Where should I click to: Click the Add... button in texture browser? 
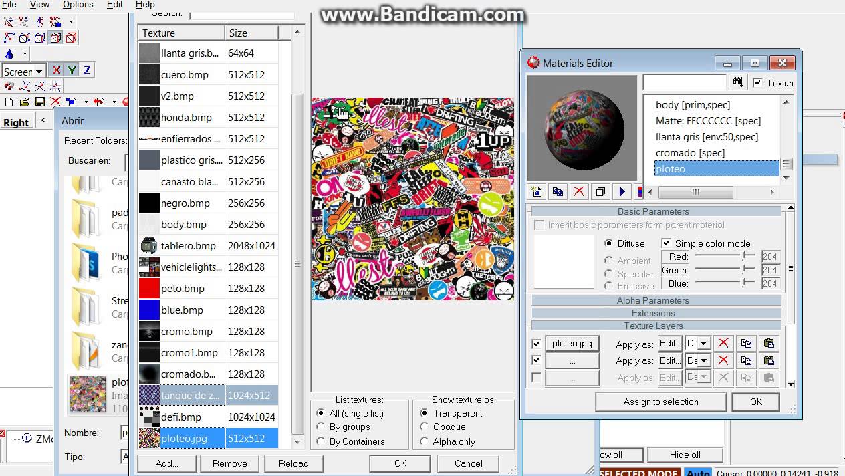click(x=166, y=463)
